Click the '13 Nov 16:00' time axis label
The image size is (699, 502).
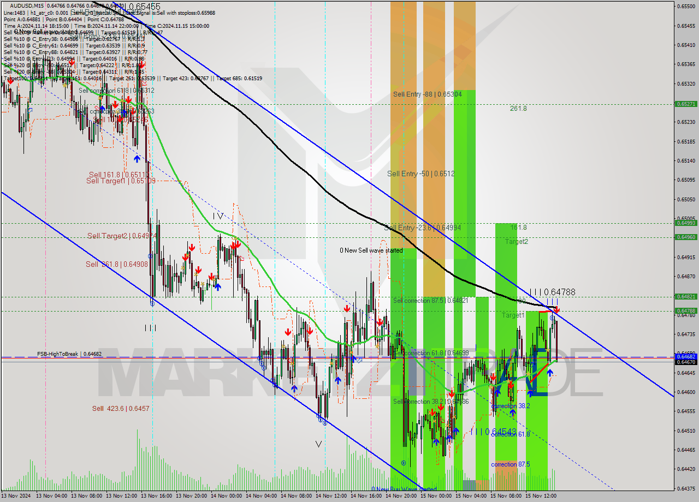pyautogui.click(x=156, y=496)
